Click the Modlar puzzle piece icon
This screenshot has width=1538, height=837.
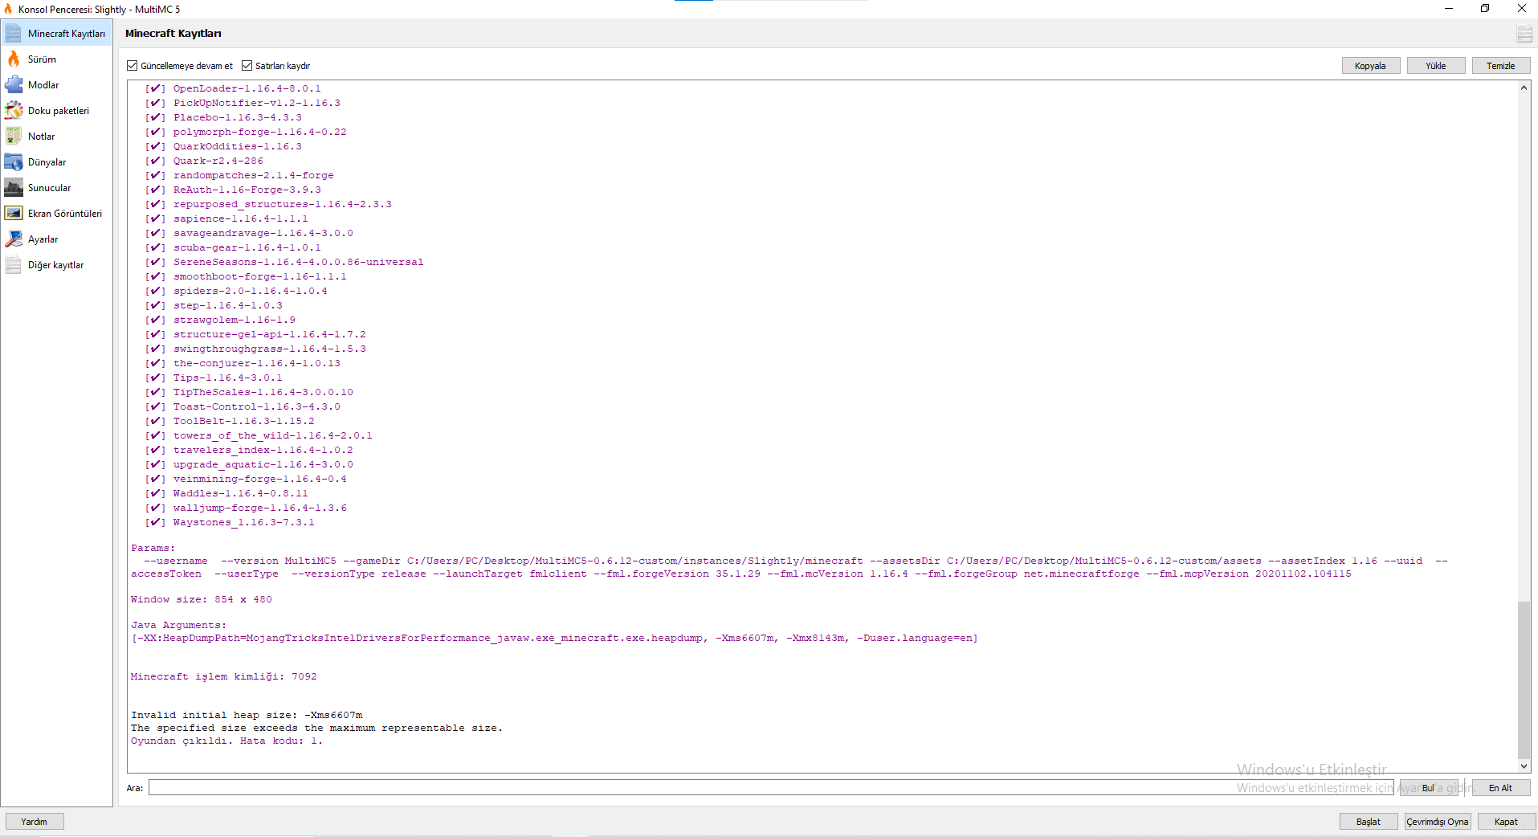[x=14, y=85]
